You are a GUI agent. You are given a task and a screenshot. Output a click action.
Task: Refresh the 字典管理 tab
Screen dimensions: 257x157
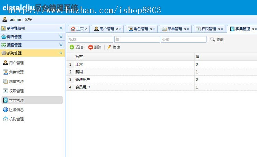click(x=253, y=29)
